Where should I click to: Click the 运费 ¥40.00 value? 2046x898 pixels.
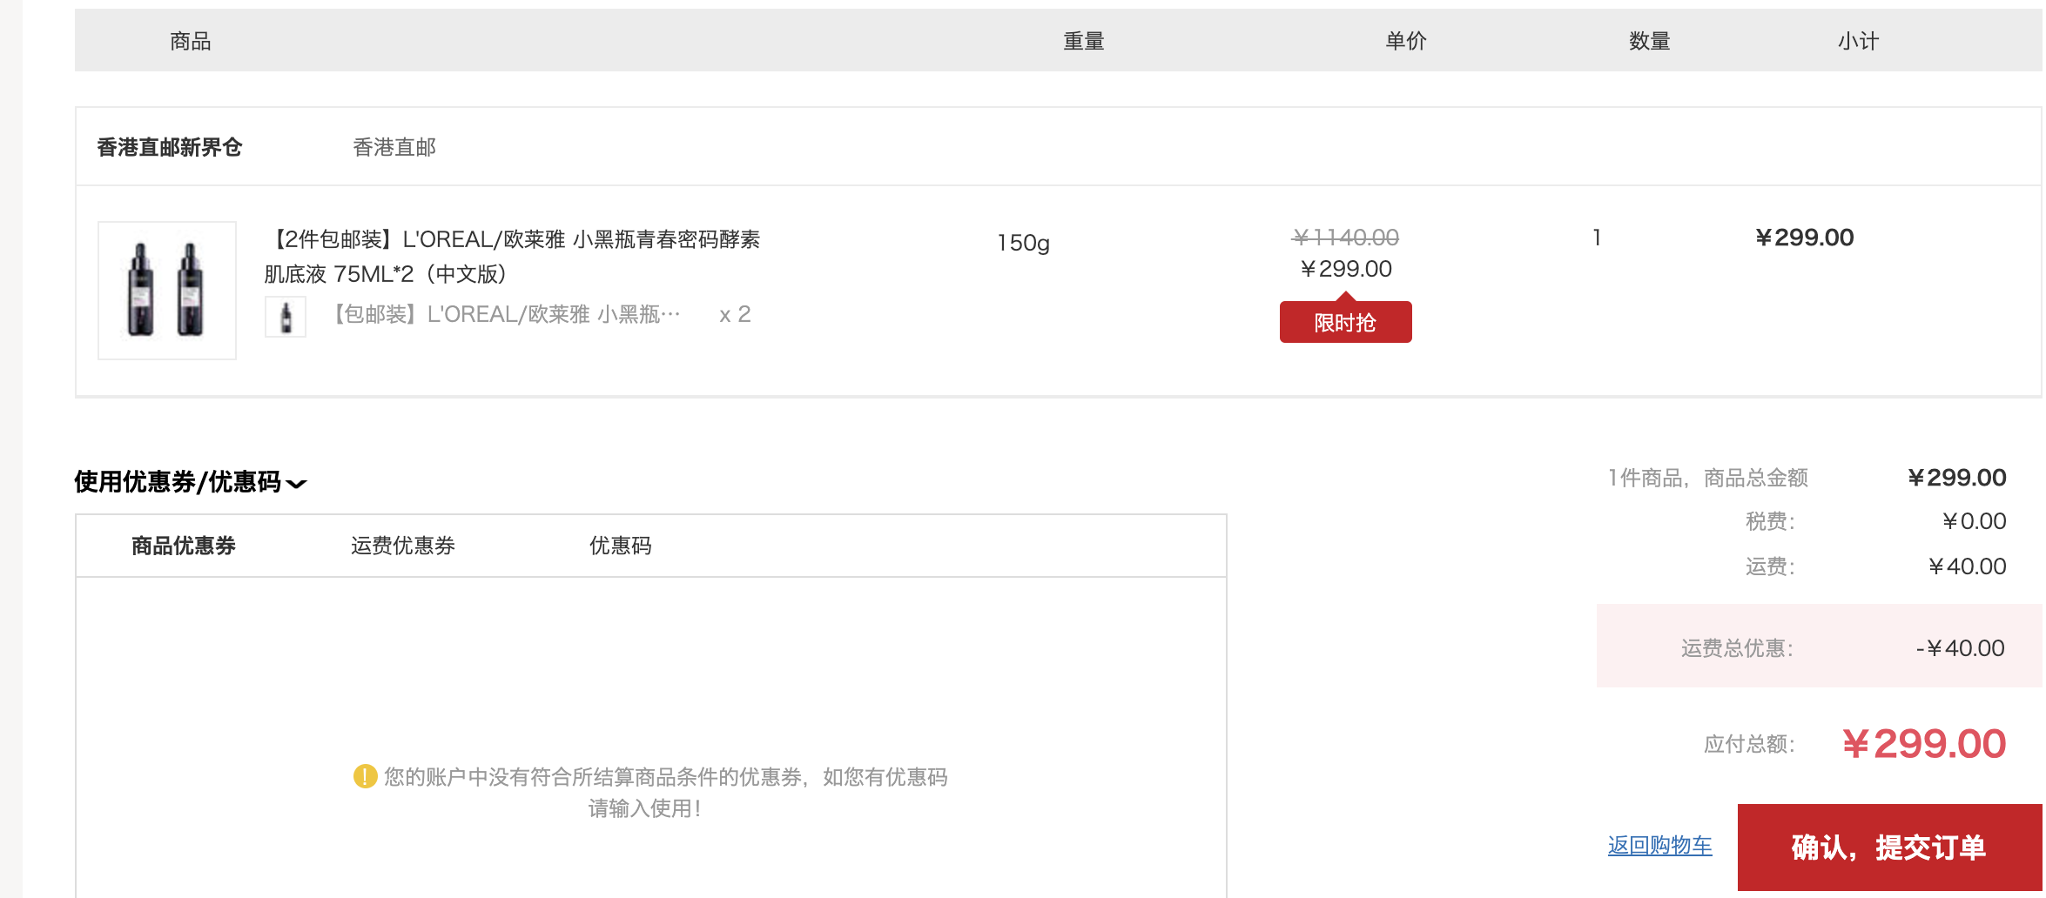coord(1968,566)
